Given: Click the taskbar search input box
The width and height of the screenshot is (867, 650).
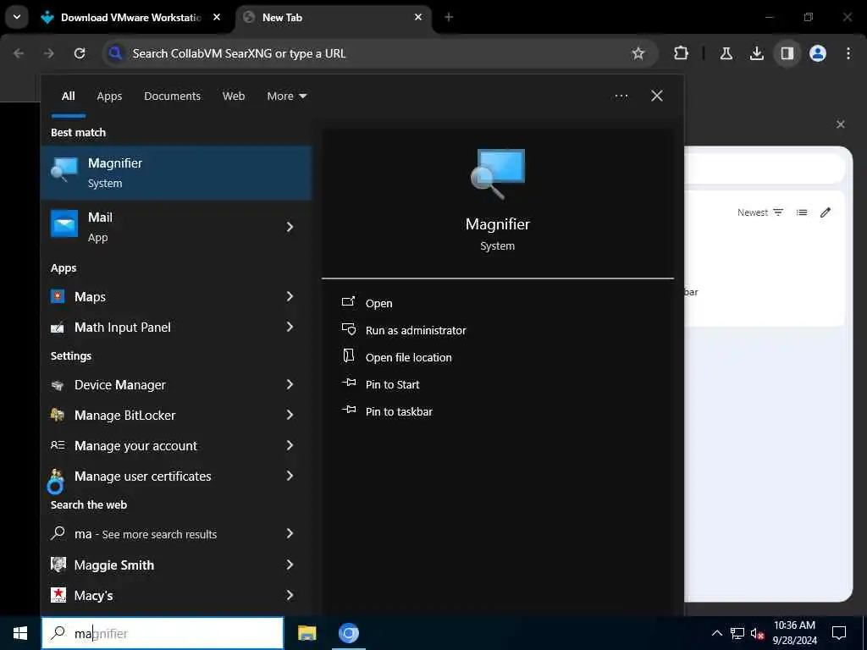Looking at the screenshot, I should point(163,633).
